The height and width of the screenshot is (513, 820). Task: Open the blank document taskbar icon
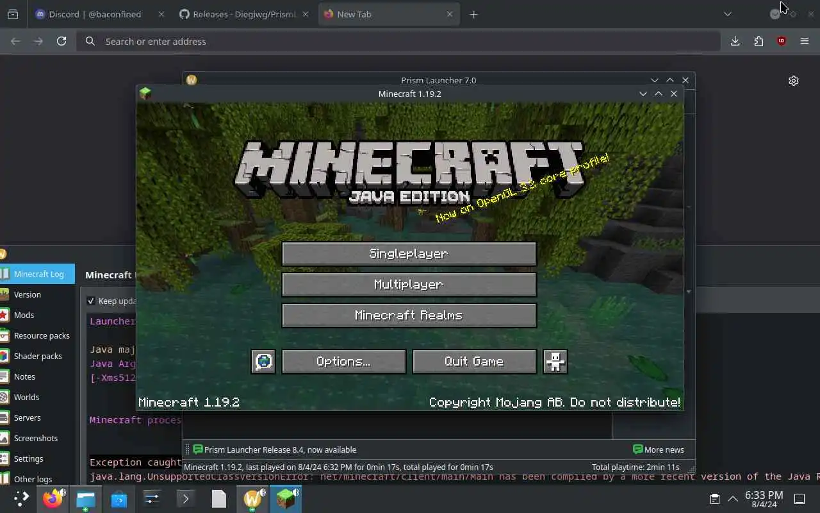coord(219,498)
